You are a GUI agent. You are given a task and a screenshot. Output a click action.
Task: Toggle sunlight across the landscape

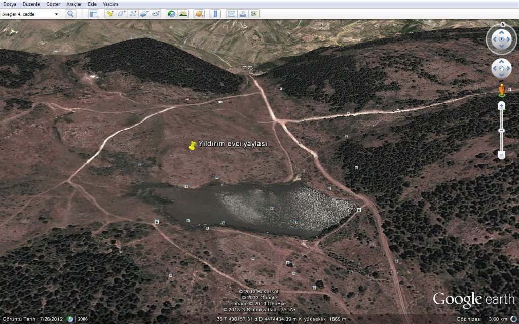(182, 14)
